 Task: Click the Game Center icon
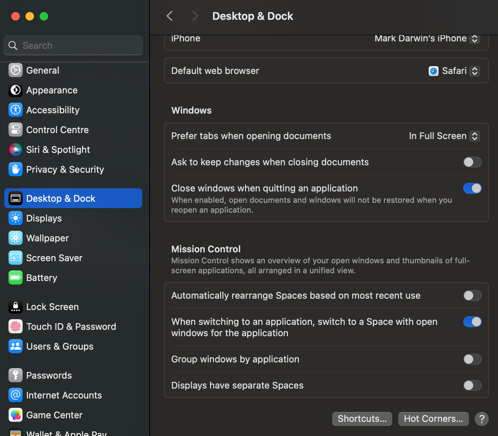pyautogui.click(x=16, y=415)
